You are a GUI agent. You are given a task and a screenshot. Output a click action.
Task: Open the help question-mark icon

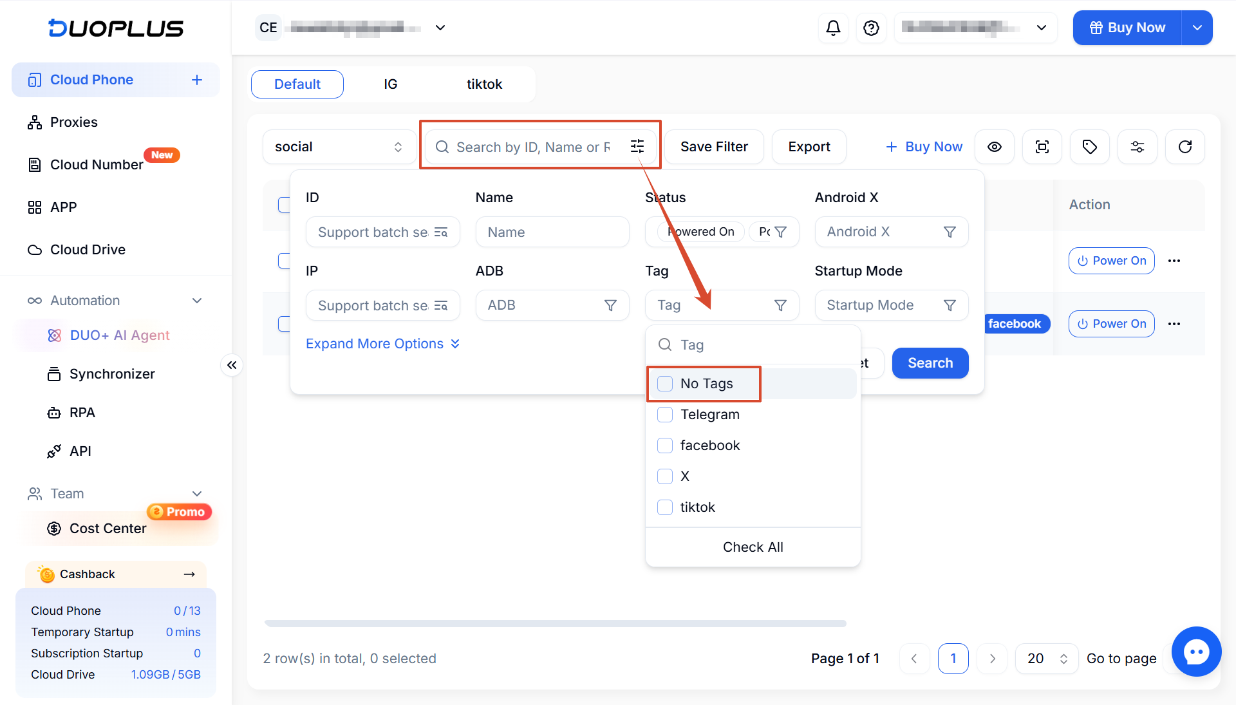[x=871, y=28]
